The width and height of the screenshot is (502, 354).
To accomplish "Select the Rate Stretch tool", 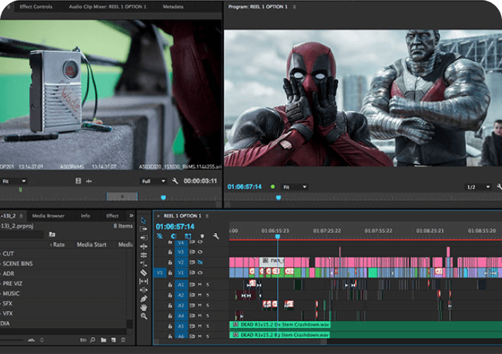I will pos(144,263).
